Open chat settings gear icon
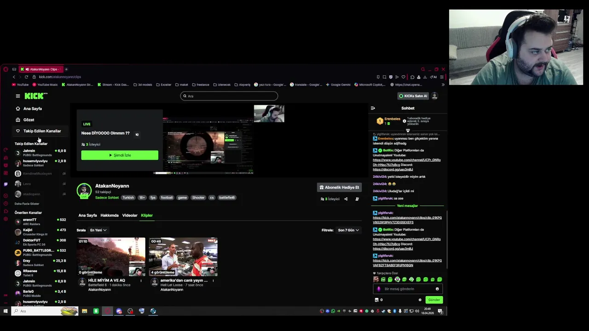 tap(420, 300)
